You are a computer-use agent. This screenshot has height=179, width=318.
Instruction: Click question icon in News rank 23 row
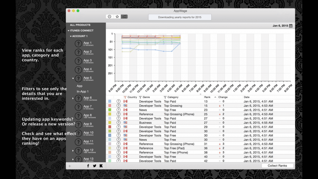(118, 110)
